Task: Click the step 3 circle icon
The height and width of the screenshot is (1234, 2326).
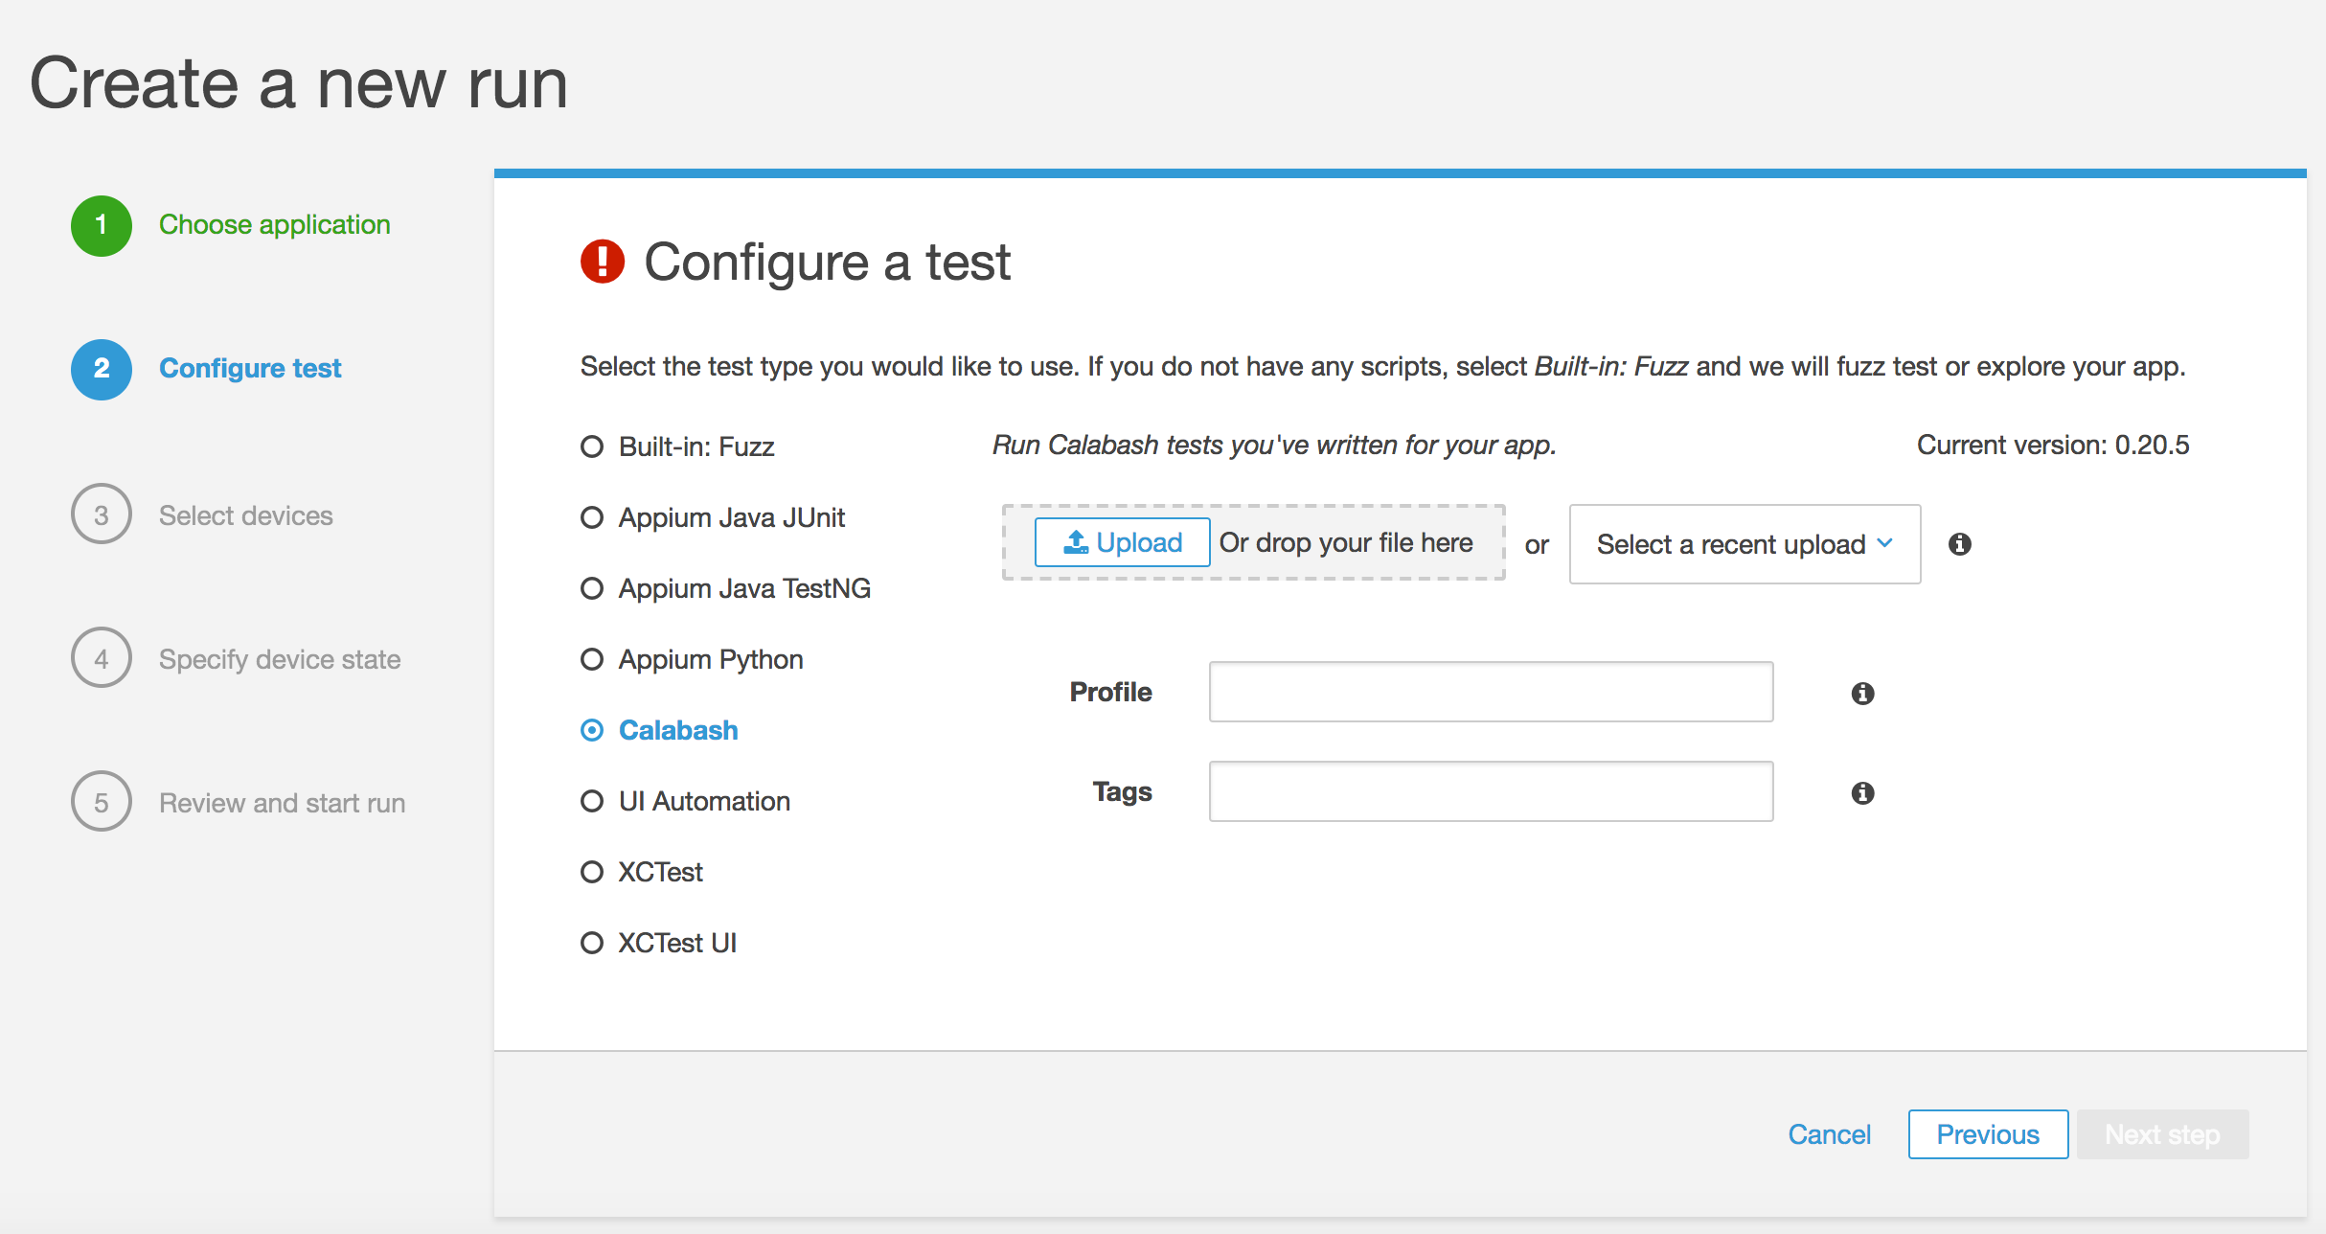Action: 102,514
